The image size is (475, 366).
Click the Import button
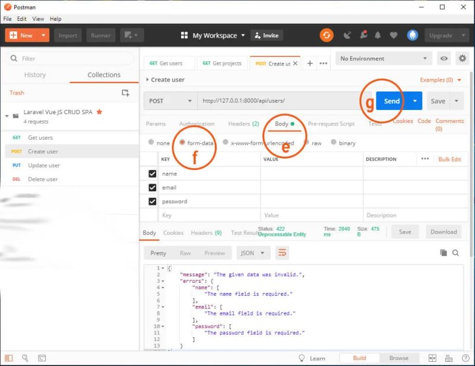68,35
